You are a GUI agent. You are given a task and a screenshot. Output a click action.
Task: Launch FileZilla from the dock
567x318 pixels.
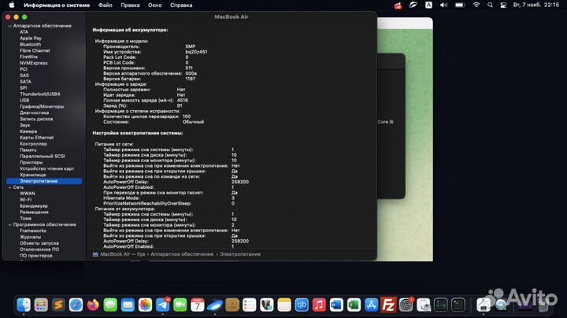(388, 304)
